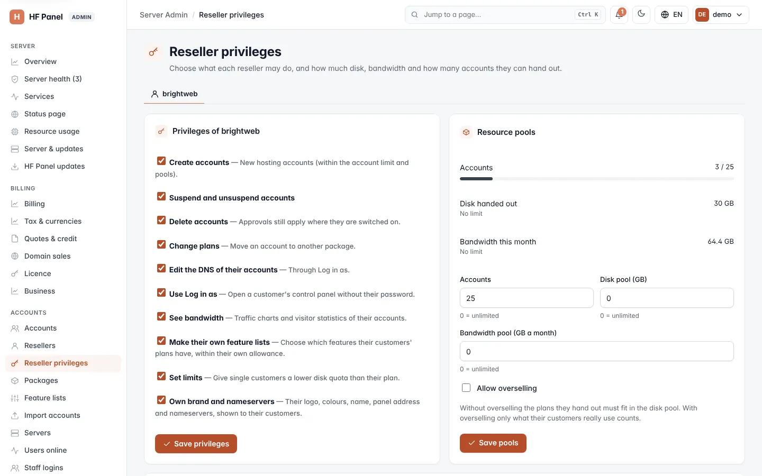Open Import accounts page
Viewport: 762px width, 476px height.
click(x=63, y=415)
